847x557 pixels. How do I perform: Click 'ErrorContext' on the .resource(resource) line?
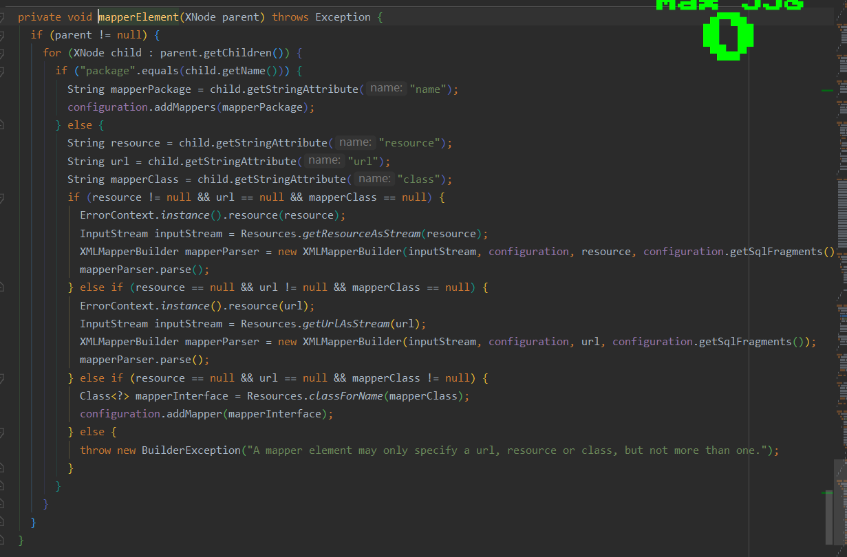(117, 215)
